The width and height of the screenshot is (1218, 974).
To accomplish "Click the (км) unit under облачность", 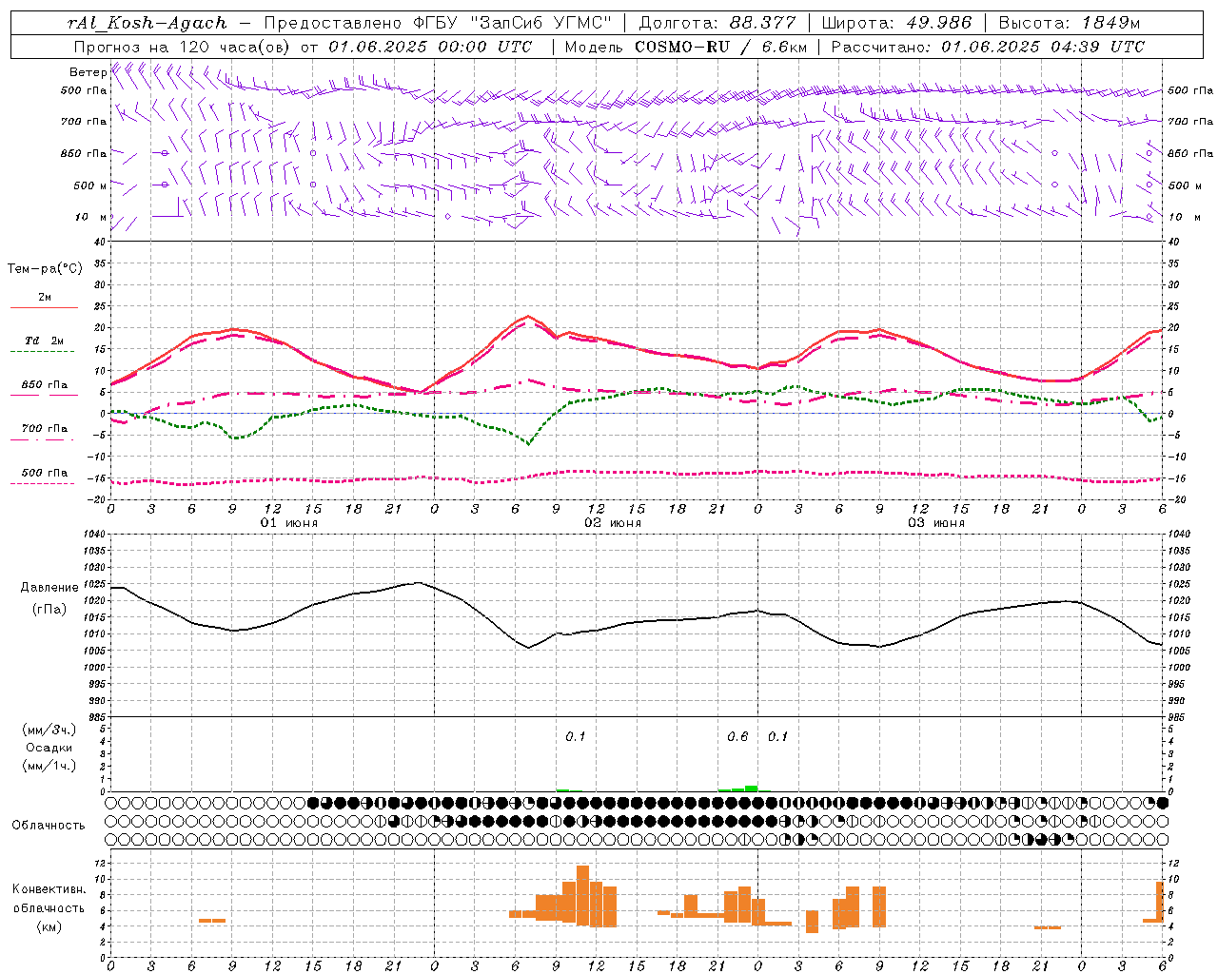I will (49, 926).
